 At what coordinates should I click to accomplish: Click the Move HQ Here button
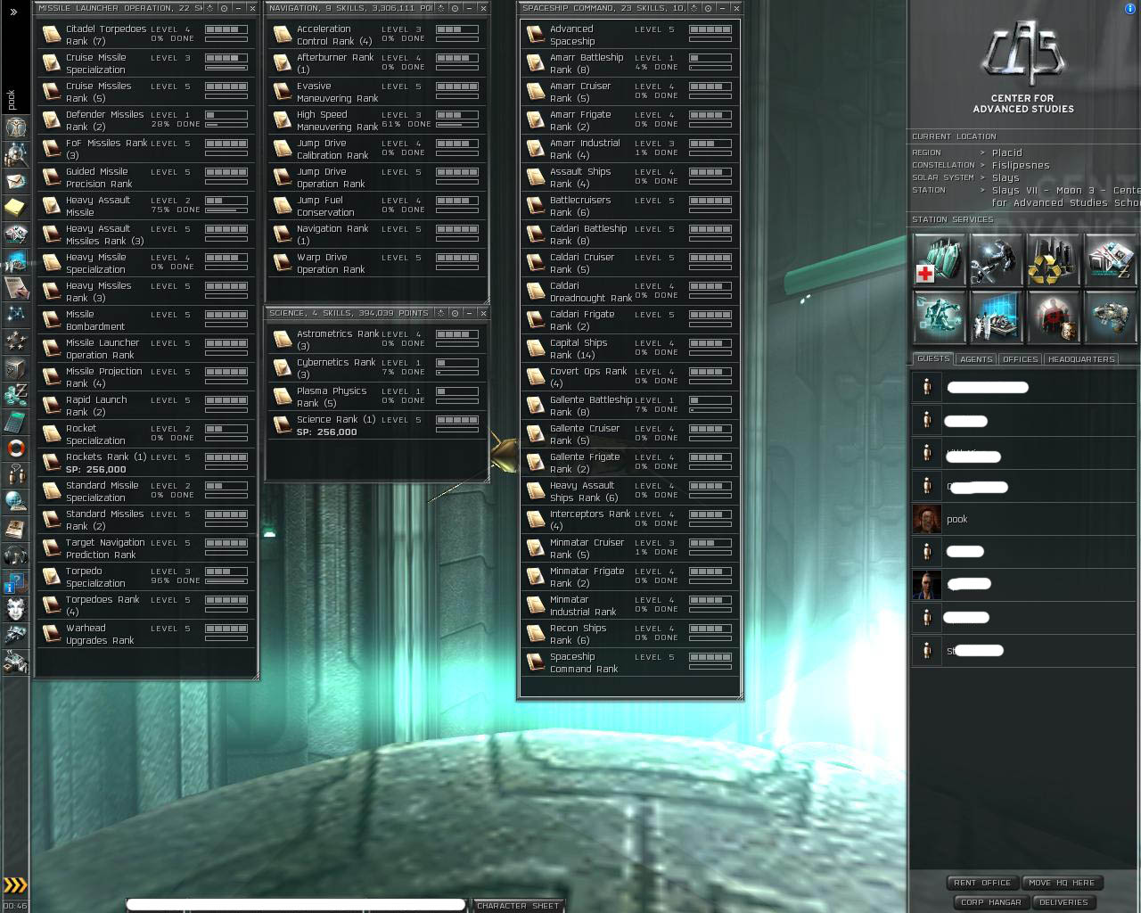point(1063,883)
